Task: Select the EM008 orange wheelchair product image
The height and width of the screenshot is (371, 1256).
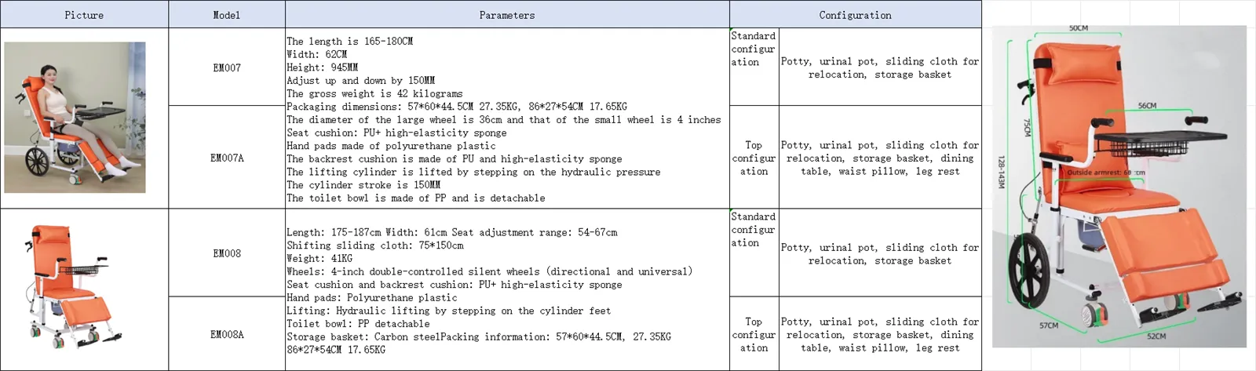Action: (x=75, y=289)
